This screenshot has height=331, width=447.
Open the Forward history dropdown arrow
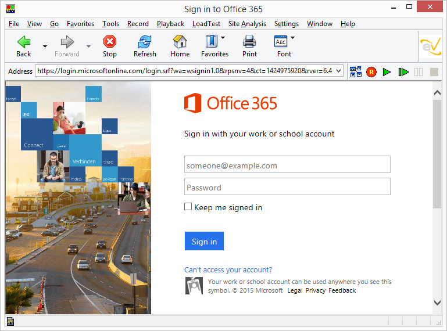89,46
